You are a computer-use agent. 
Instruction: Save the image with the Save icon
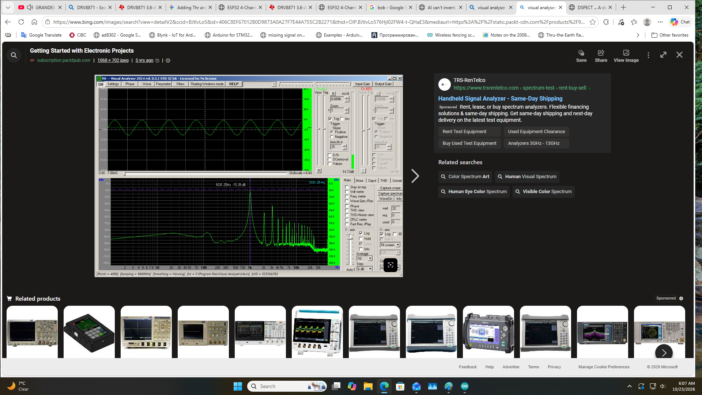[581, 56]
